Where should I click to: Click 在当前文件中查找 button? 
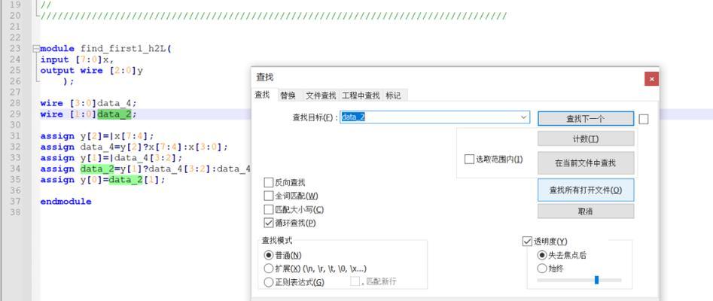(586, 163)
